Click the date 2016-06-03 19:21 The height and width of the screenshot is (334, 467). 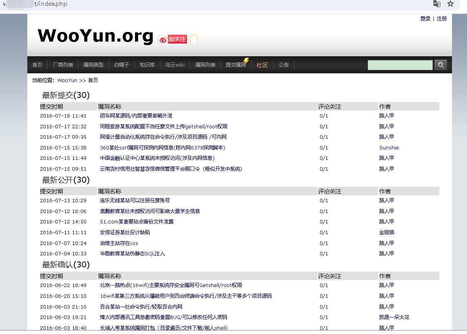point(63,317)
